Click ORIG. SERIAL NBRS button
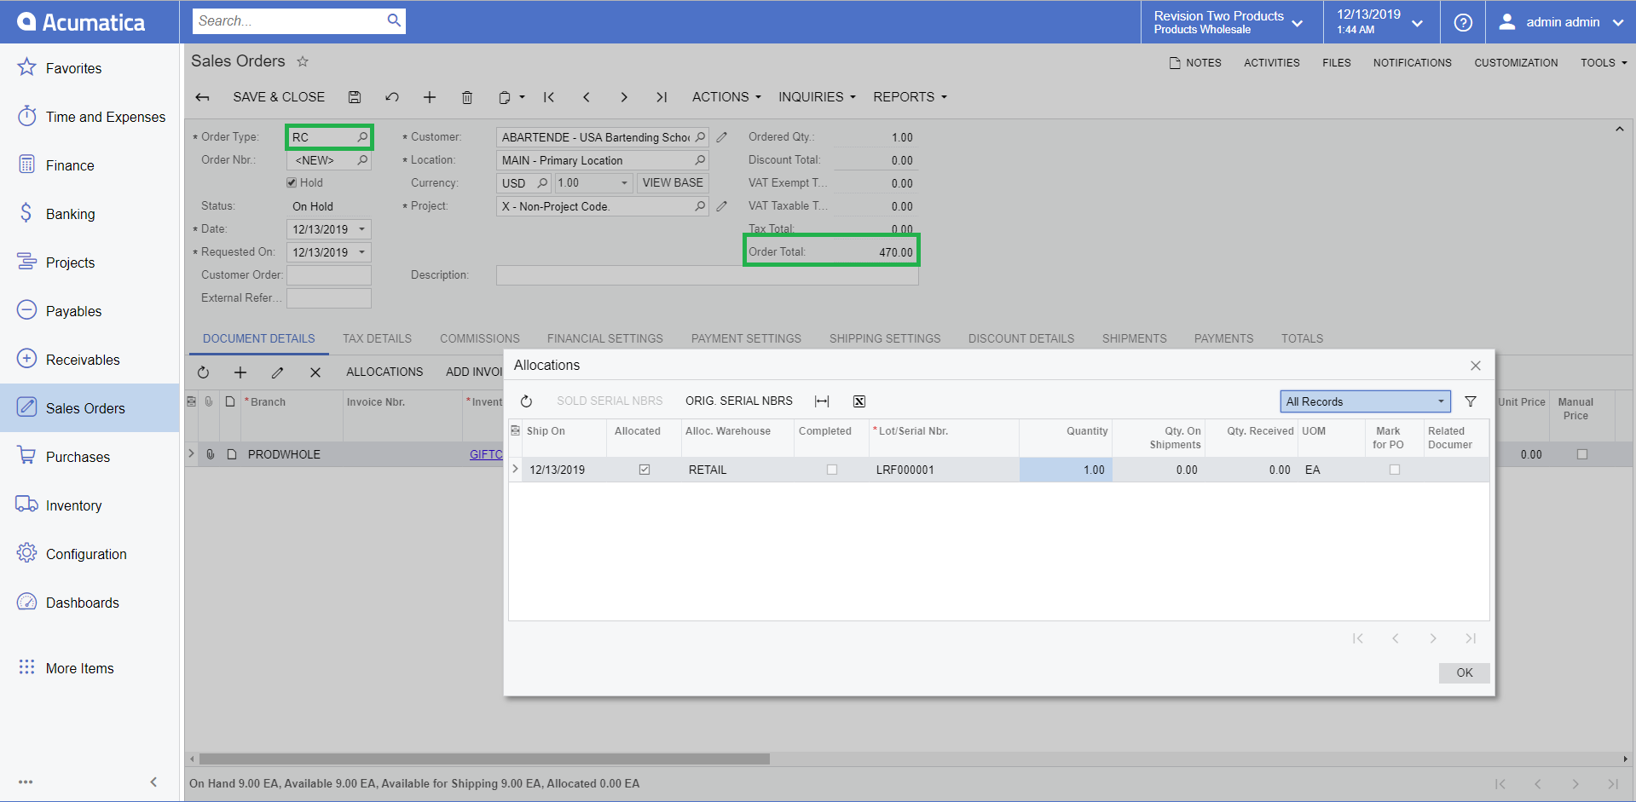Screen dimensions: 1636x802 point(739,401)
